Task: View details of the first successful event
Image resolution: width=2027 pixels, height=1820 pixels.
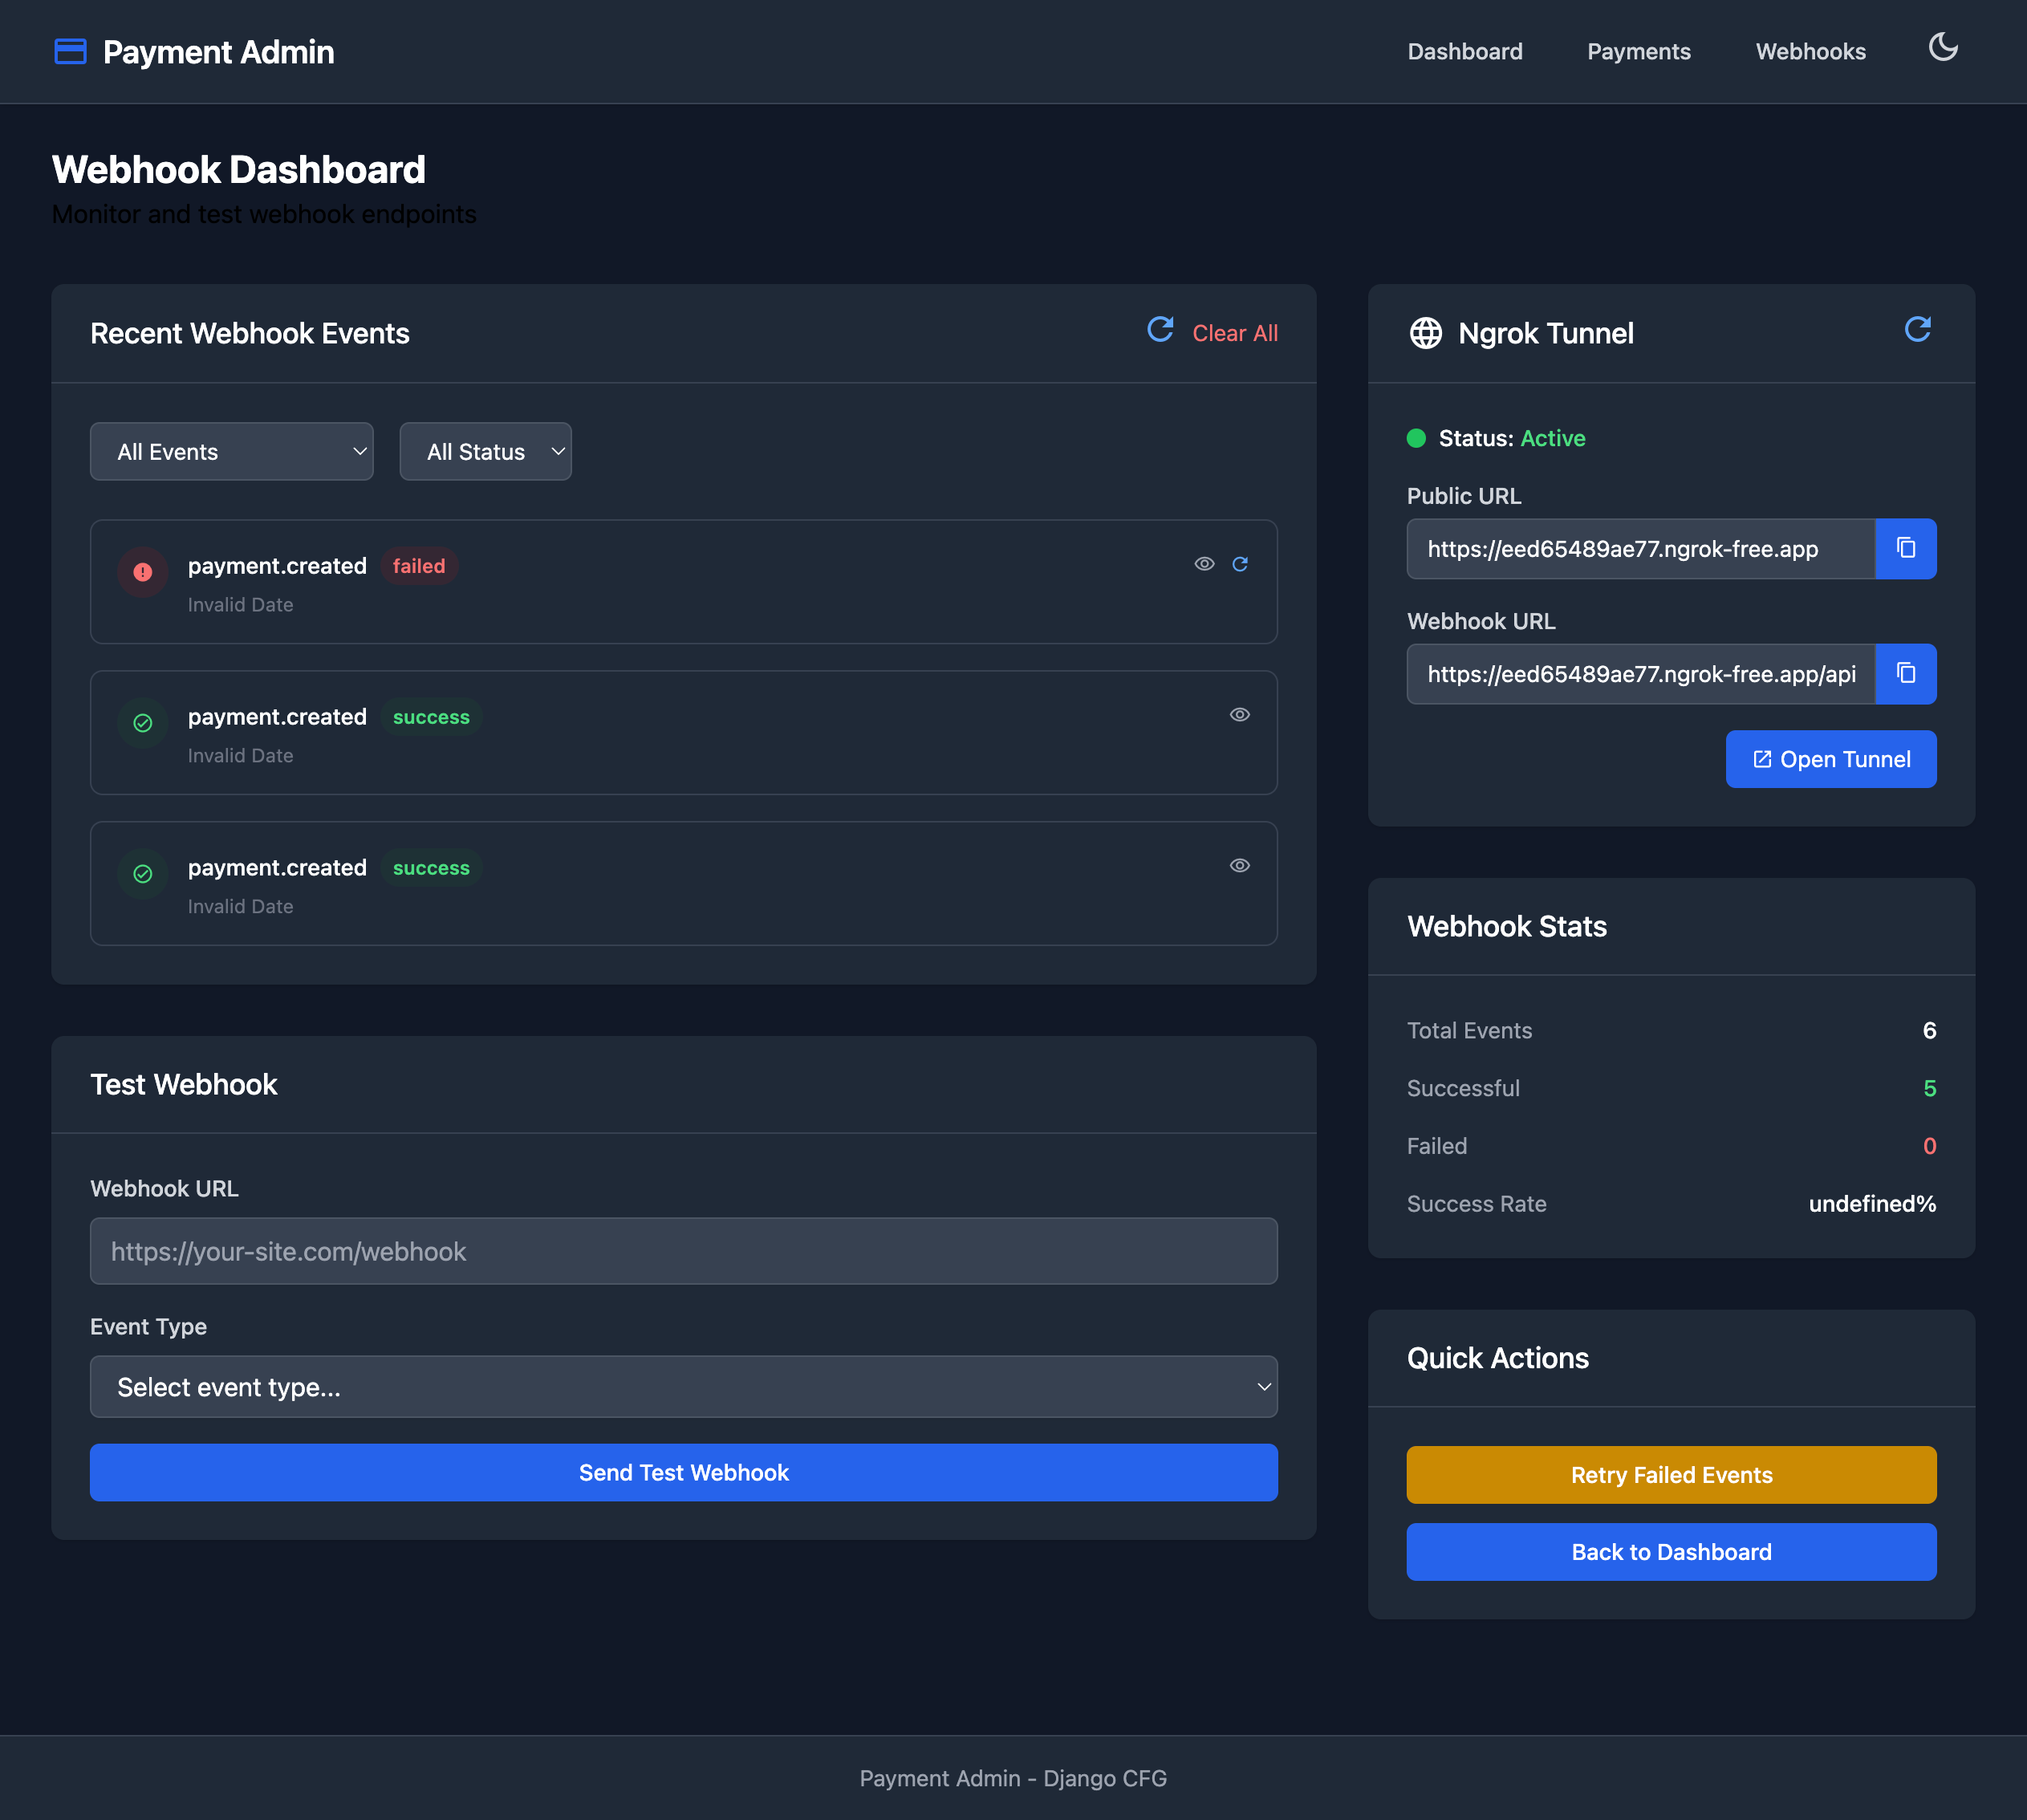Action: 1239,714
